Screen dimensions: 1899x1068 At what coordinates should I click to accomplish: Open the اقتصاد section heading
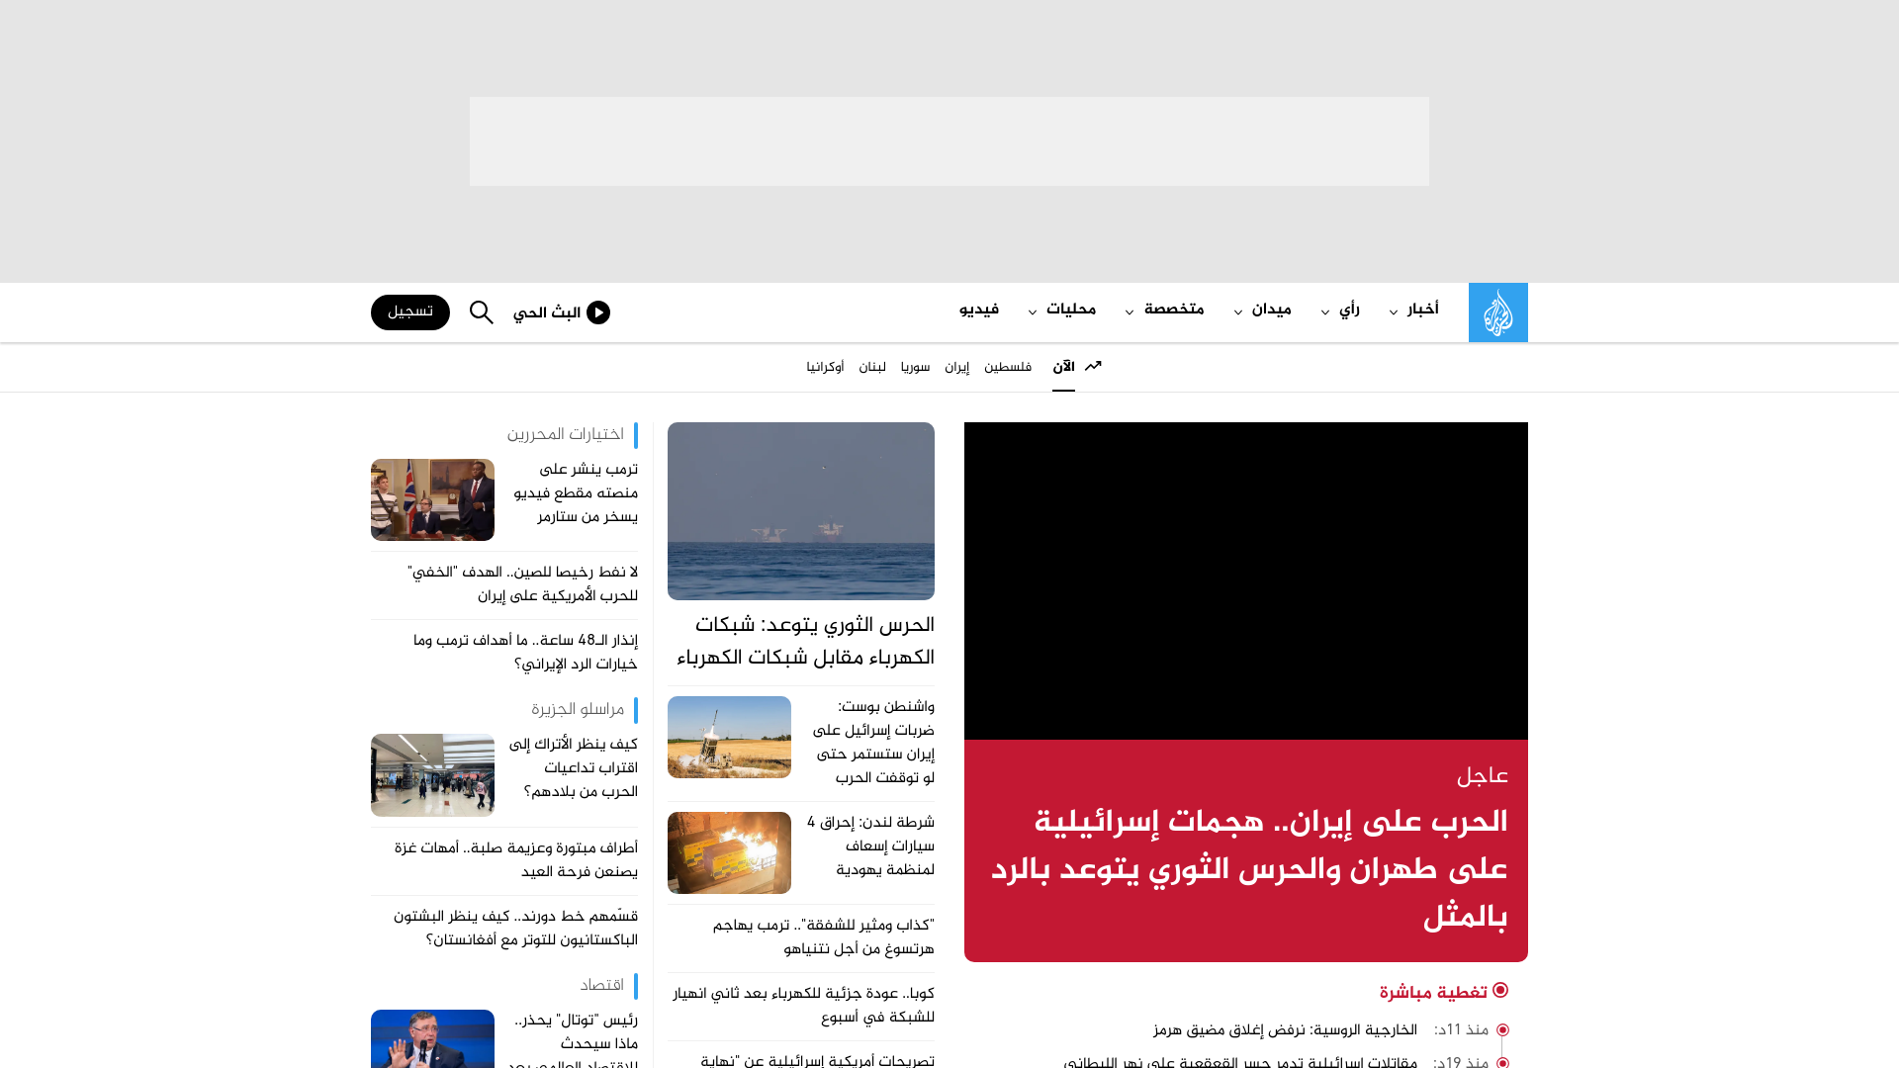tap(601, 986)
